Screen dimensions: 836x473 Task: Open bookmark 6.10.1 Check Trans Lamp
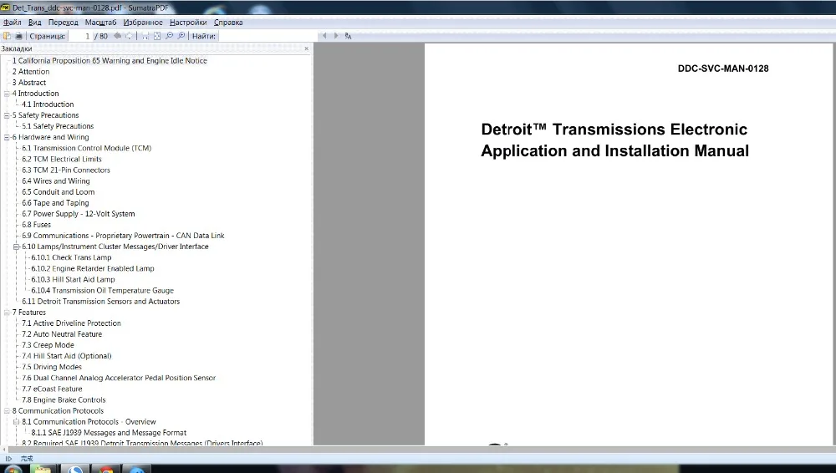(x=71, y=257)
